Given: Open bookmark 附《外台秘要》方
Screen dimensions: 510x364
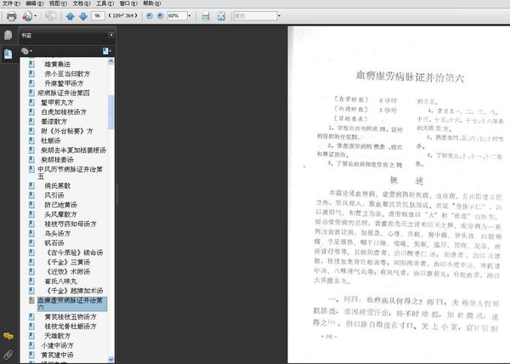Looking at the screenshot, I should (66, 131).
